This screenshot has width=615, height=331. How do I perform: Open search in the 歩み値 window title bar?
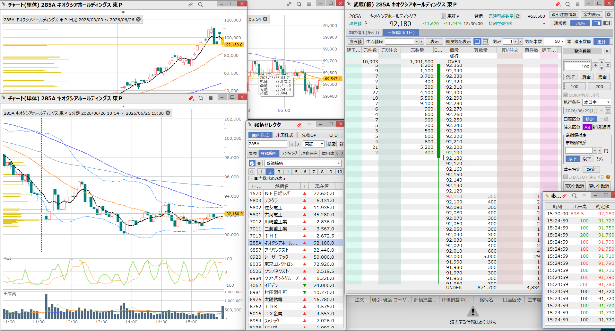[575, 196]
